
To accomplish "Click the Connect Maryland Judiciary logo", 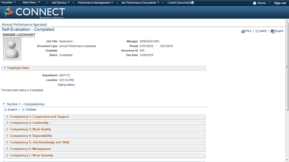I will click(x=33, y=12).
